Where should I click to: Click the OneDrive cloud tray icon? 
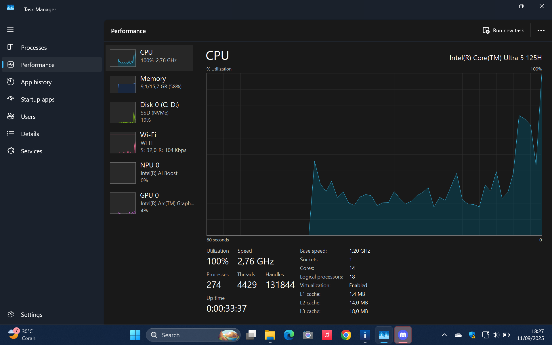coord(458,335)
